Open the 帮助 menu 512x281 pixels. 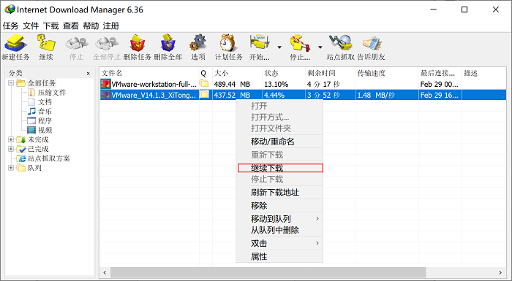click(91, 26)
